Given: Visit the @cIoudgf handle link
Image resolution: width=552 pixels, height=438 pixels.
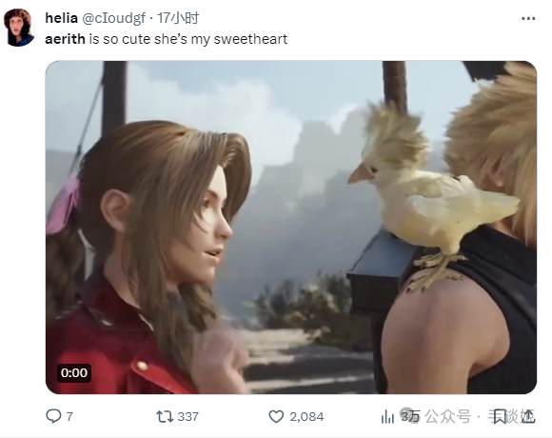Looking at the screenshot, I should point(113,18).
